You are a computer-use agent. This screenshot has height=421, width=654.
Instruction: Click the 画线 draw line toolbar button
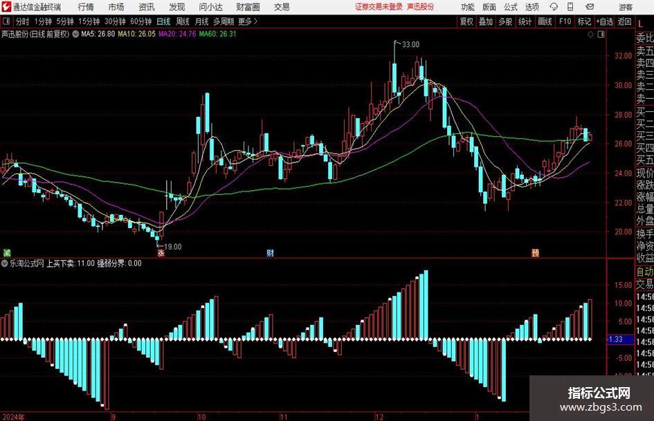click(545, 21)
